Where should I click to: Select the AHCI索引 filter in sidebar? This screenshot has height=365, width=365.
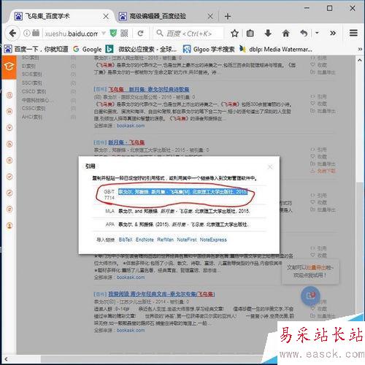click(32, 117)
